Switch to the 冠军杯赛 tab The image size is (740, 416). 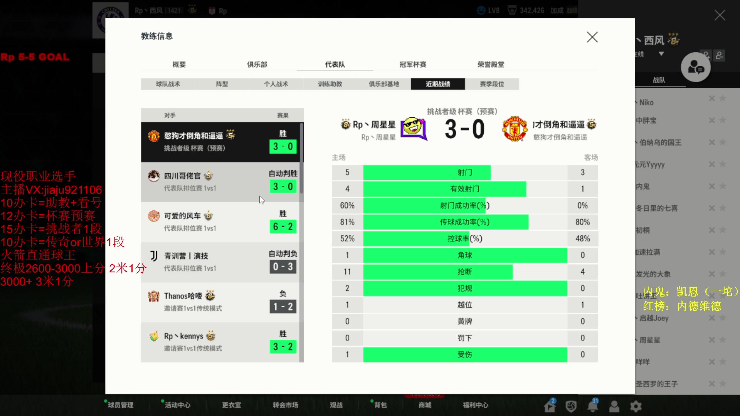[413, 64]
